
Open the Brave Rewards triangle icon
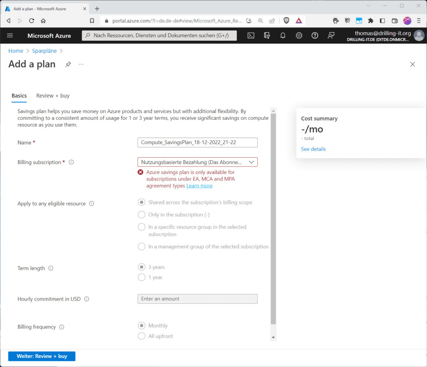[299, 21]
